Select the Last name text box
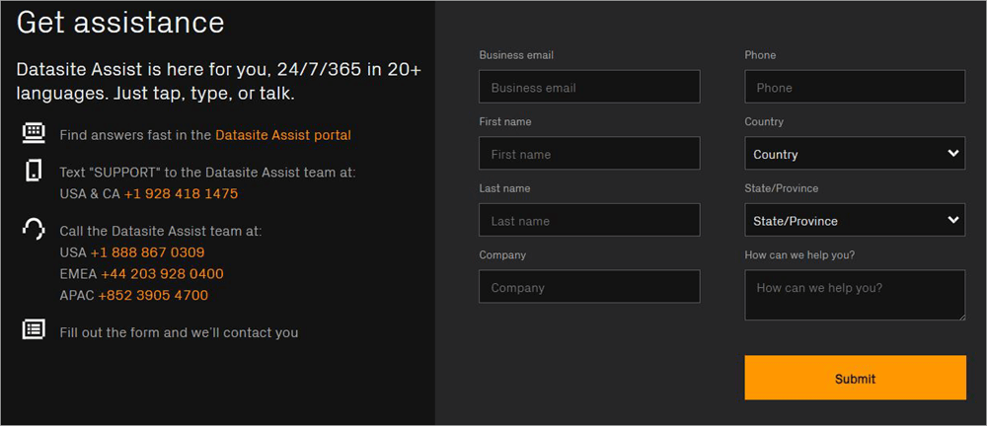987x426 pixels. (589, 221)
